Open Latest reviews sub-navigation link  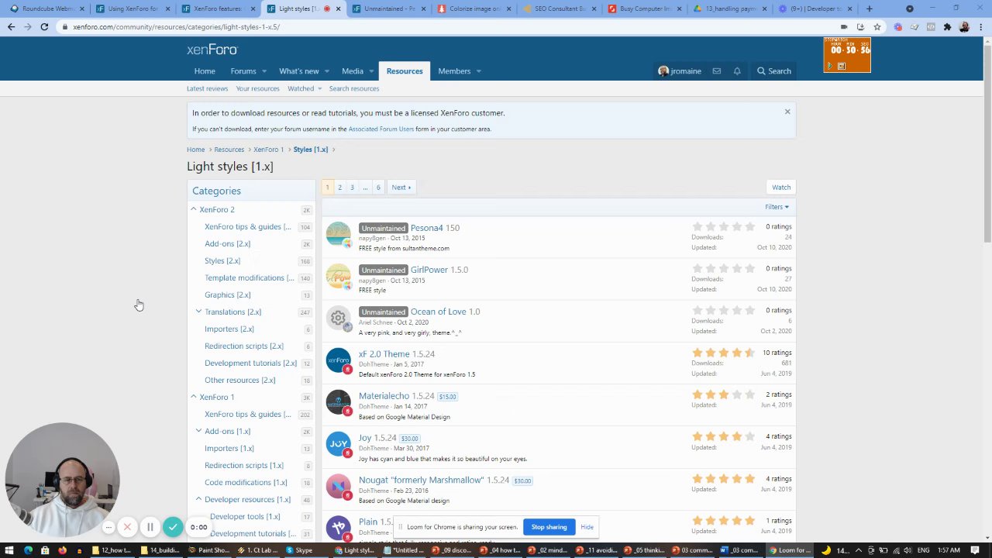pyautogui.click(x=207, y=88)
